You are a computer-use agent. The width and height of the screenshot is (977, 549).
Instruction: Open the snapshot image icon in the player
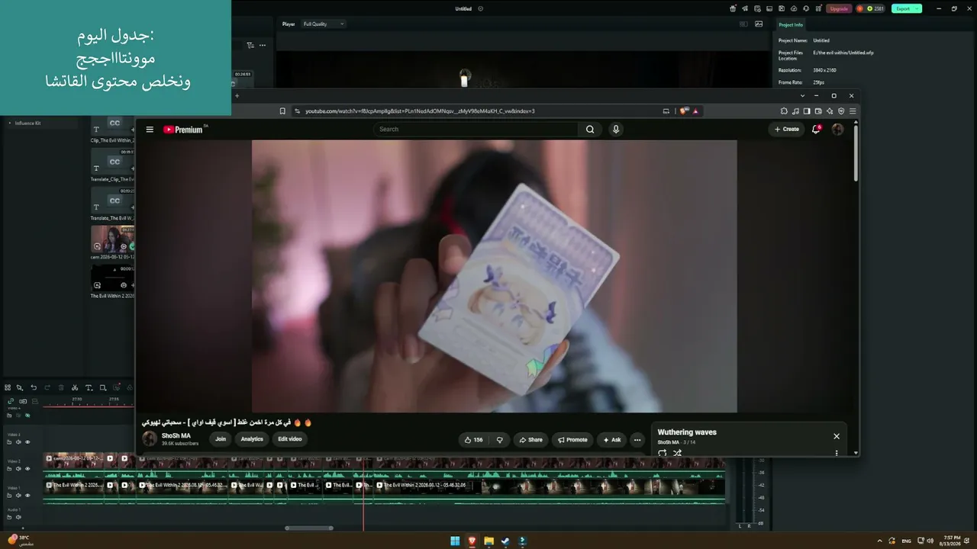coord(759,24)
